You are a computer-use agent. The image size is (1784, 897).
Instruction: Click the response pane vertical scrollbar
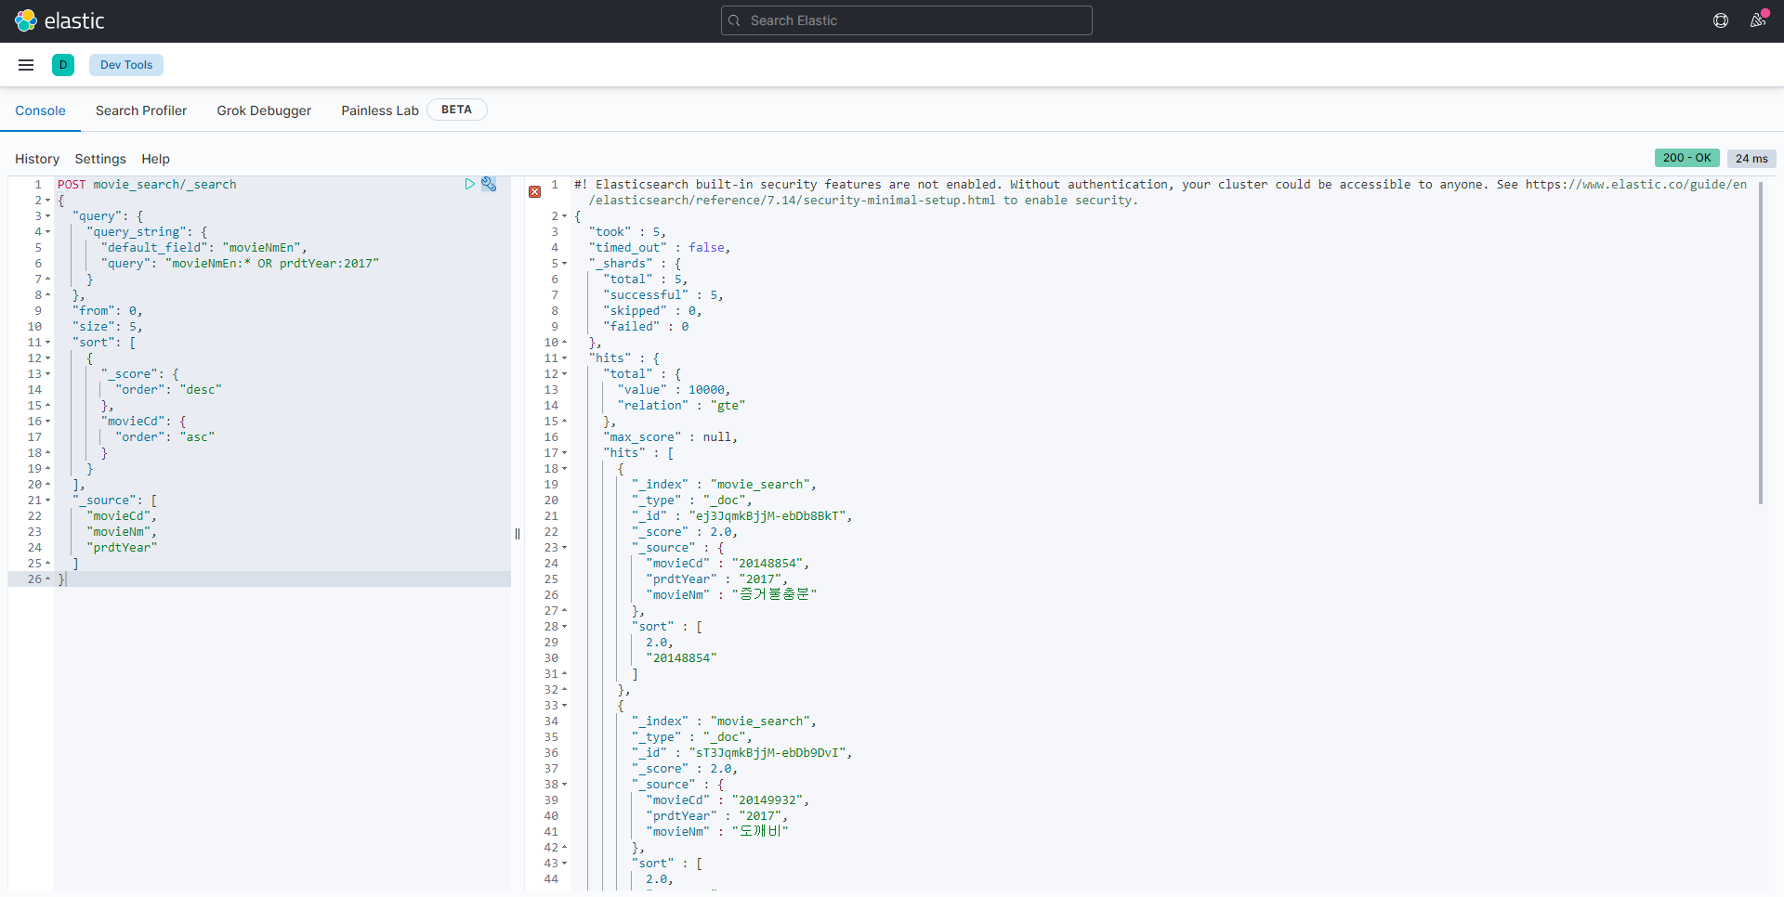coord(1761,343)
